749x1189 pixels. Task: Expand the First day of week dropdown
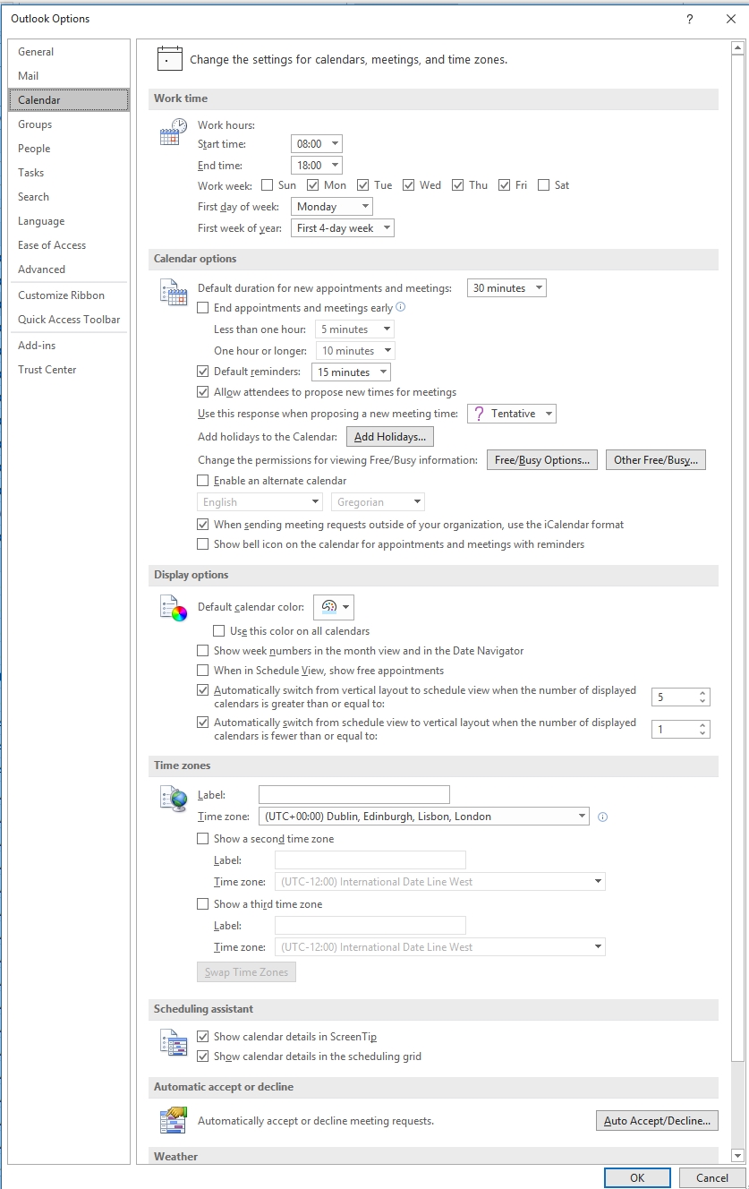click(332, 207)
